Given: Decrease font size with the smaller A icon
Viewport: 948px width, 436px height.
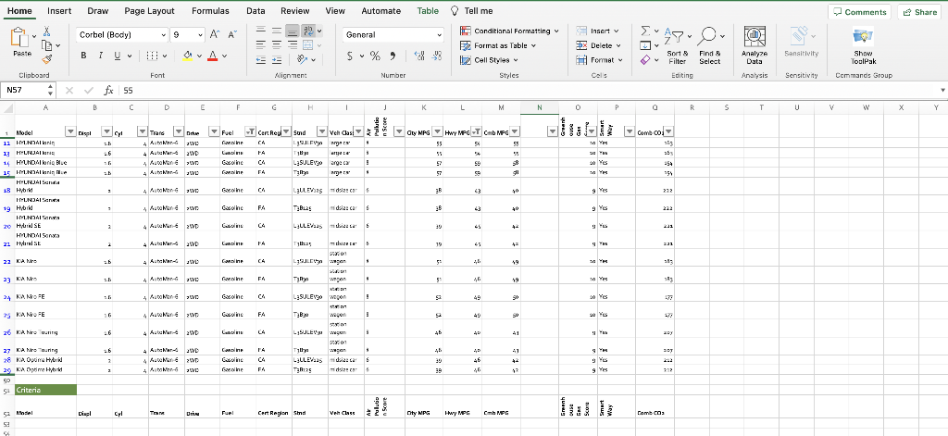Looking at the screenshot, I should tap(232, 35).
